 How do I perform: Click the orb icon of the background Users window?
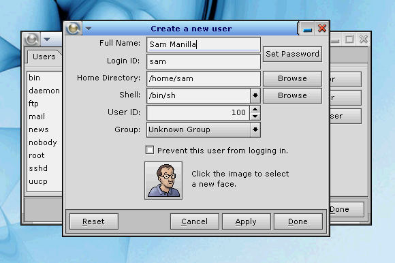click(32, 40)
